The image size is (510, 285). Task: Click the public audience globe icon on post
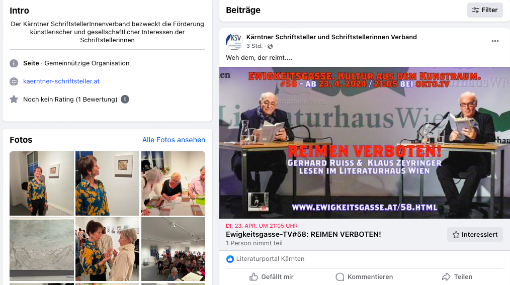[270, 46]
